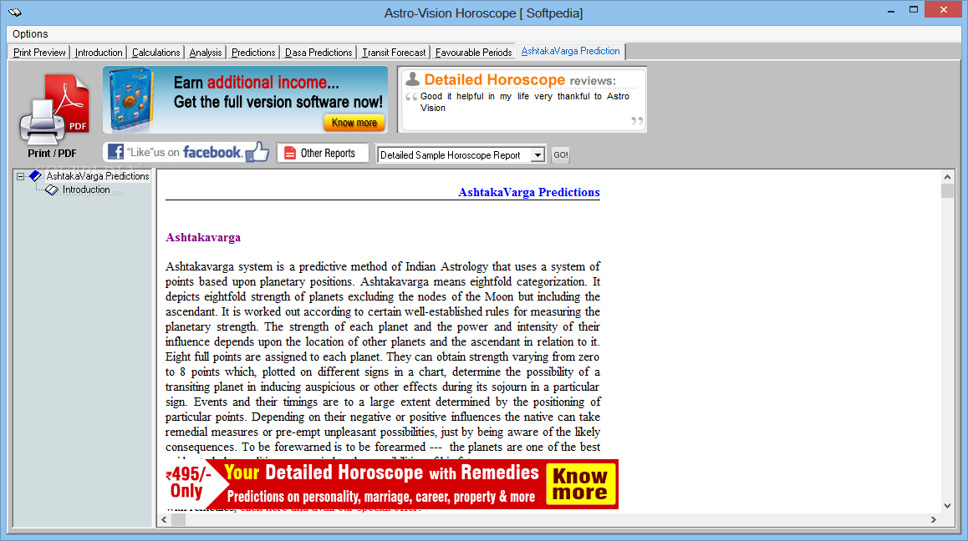This screenshot has height=541, width=968.
Task: Click the 'Print / PDF' label text
Action: pos(52,154)
